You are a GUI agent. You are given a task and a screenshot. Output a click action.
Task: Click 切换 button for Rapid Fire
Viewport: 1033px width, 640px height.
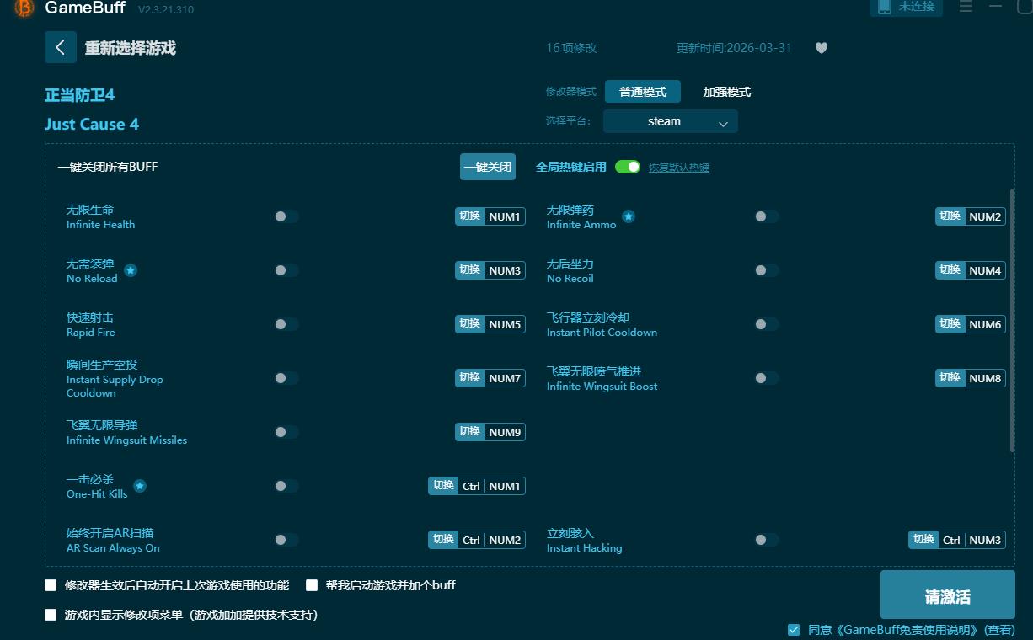(470, 324)
